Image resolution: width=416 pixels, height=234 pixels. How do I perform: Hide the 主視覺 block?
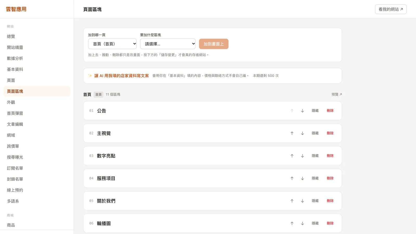315,133
